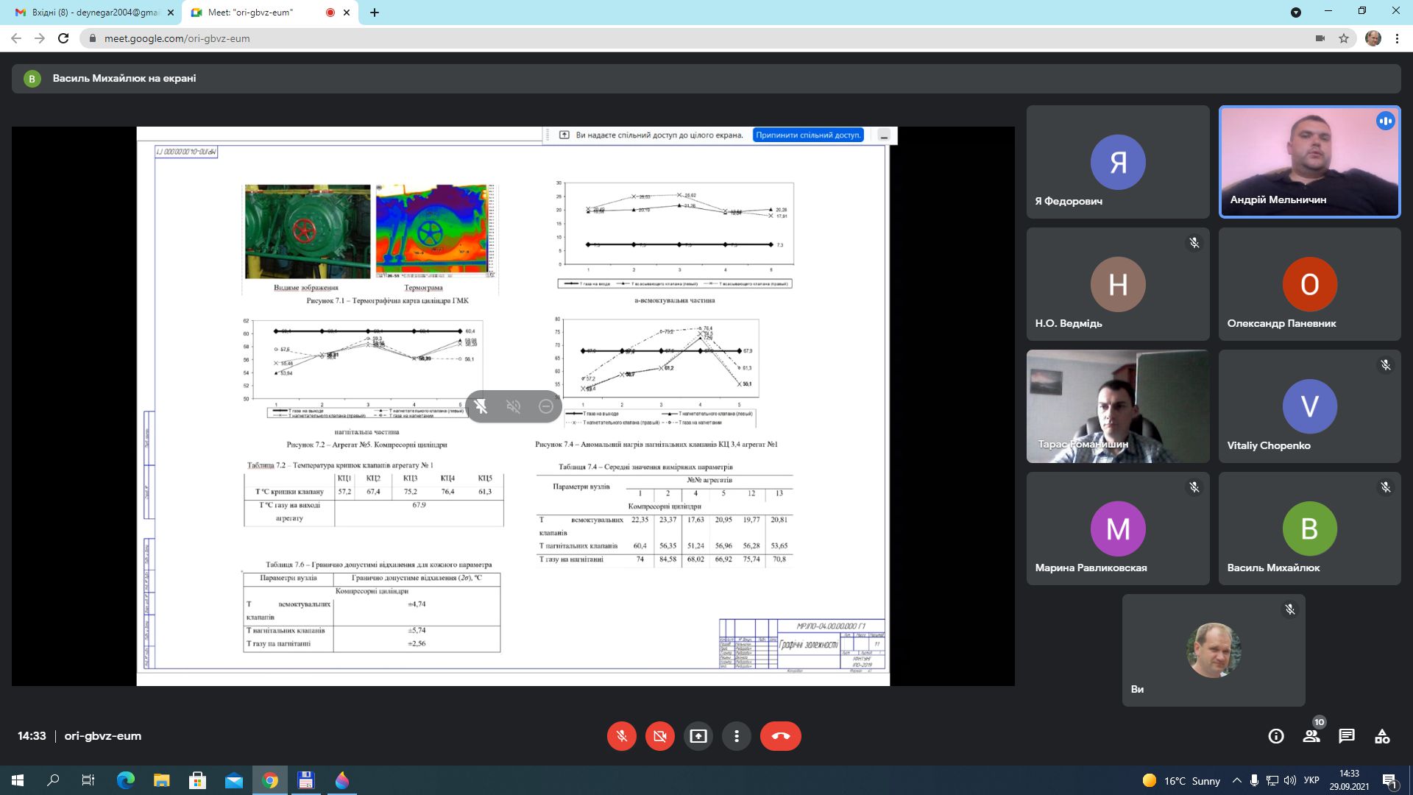Viewport: 1413px width, 795px height.
Task: Click unpin icon on presentation overlay
Action: pos(481,406)
